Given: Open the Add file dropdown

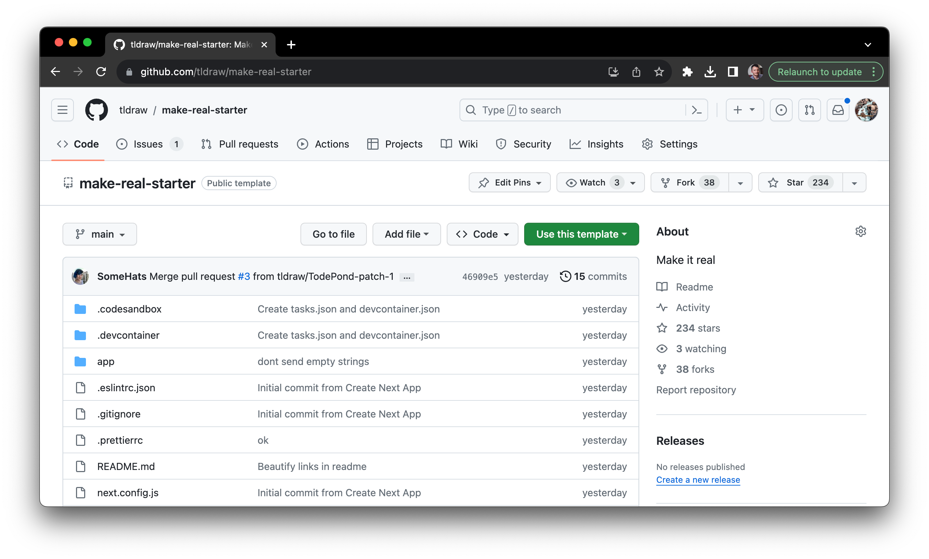Looking at the screenshot, I should (x=406, y=234).
